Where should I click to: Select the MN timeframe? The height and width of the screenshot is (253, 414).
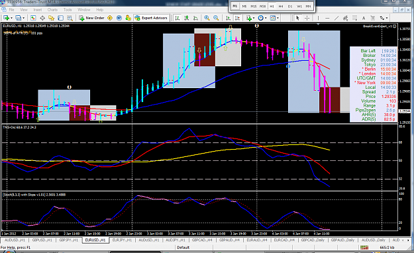[x=308, y=6]
